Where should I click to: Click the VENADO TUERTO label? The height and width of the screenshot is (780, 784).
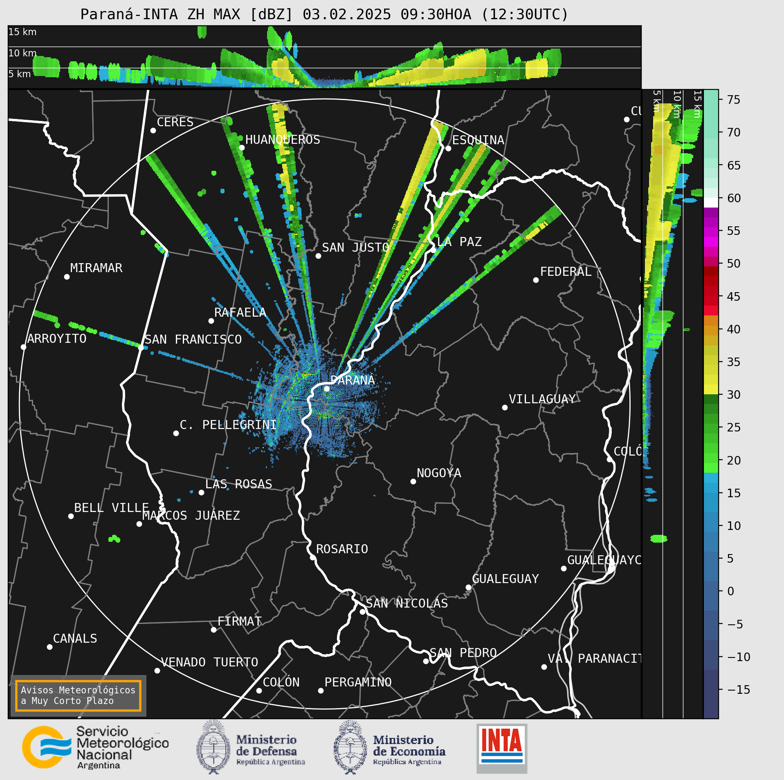[x=209, y=662]
